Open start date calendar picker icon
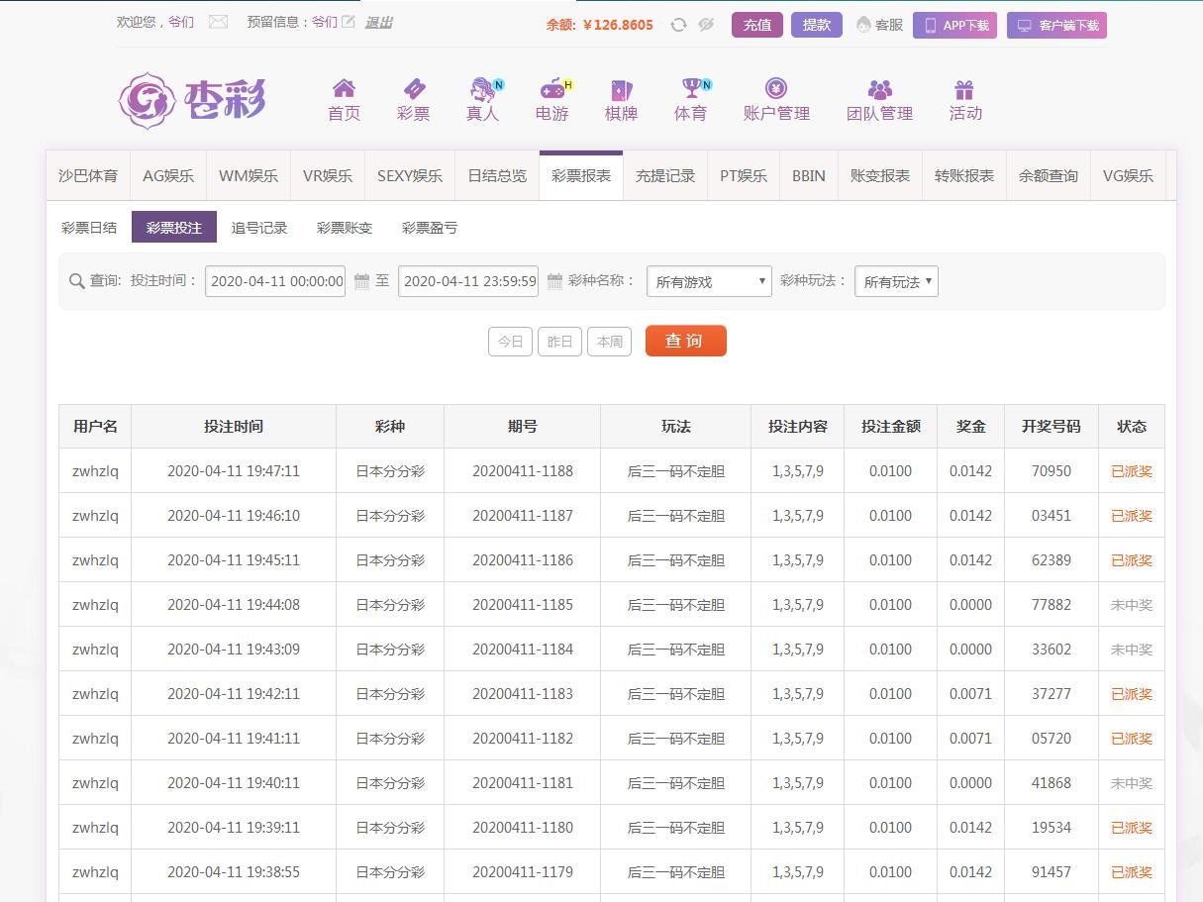The image size is (1203, 902). (x=361, y=281)
